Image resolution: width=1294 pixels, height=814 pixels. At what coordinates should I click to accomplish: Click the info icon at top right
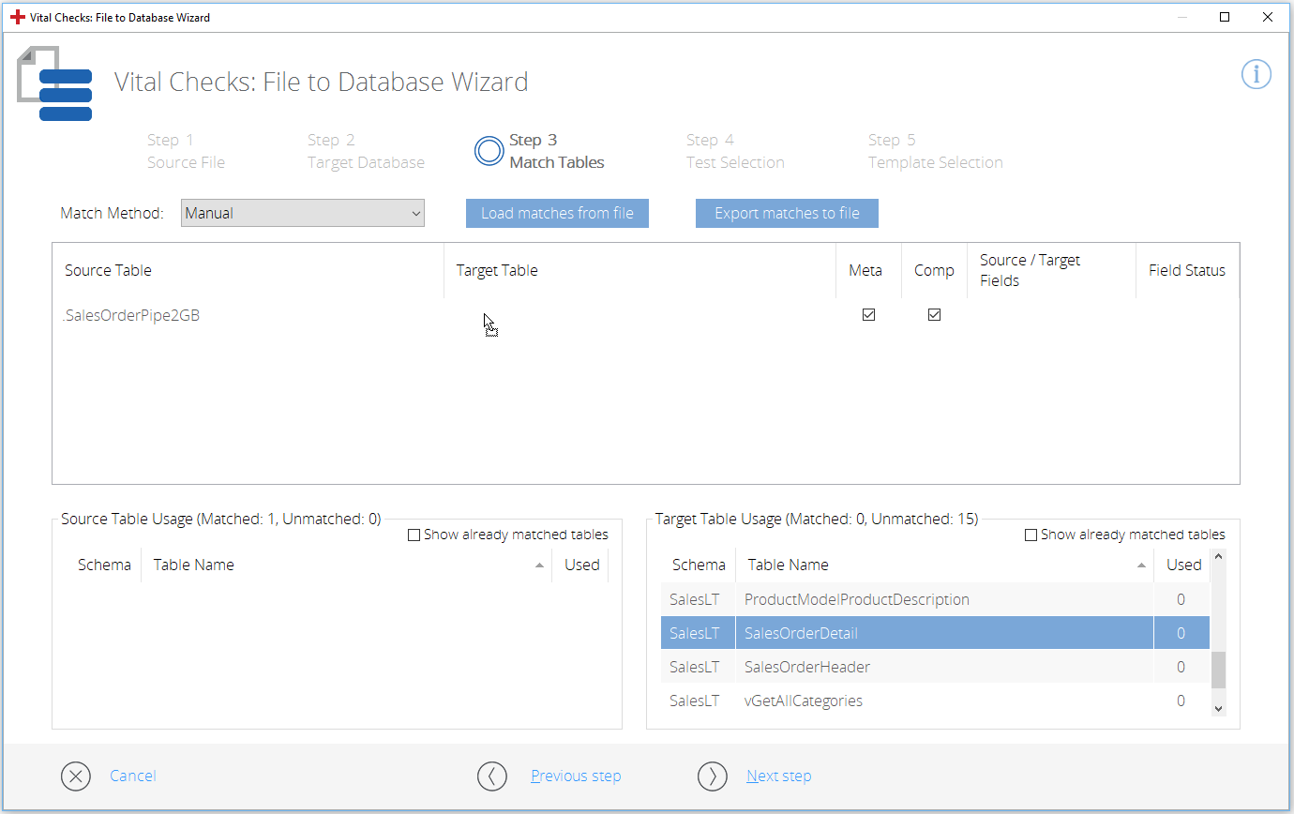coord(1256,75)
